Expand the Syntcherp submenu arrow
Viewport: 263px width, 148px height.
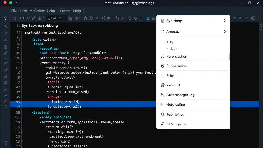click(x=225, y=21)
